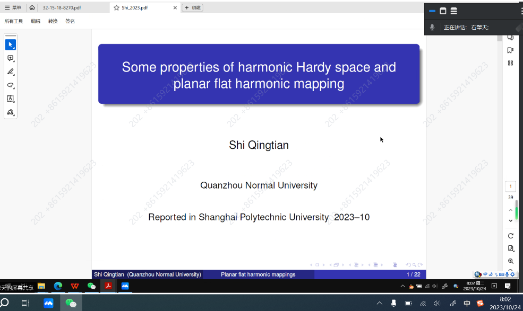Toggle the microphone in the meeting bar
The width and height of the screenshot is (523, 311).
tap(433, 28)
